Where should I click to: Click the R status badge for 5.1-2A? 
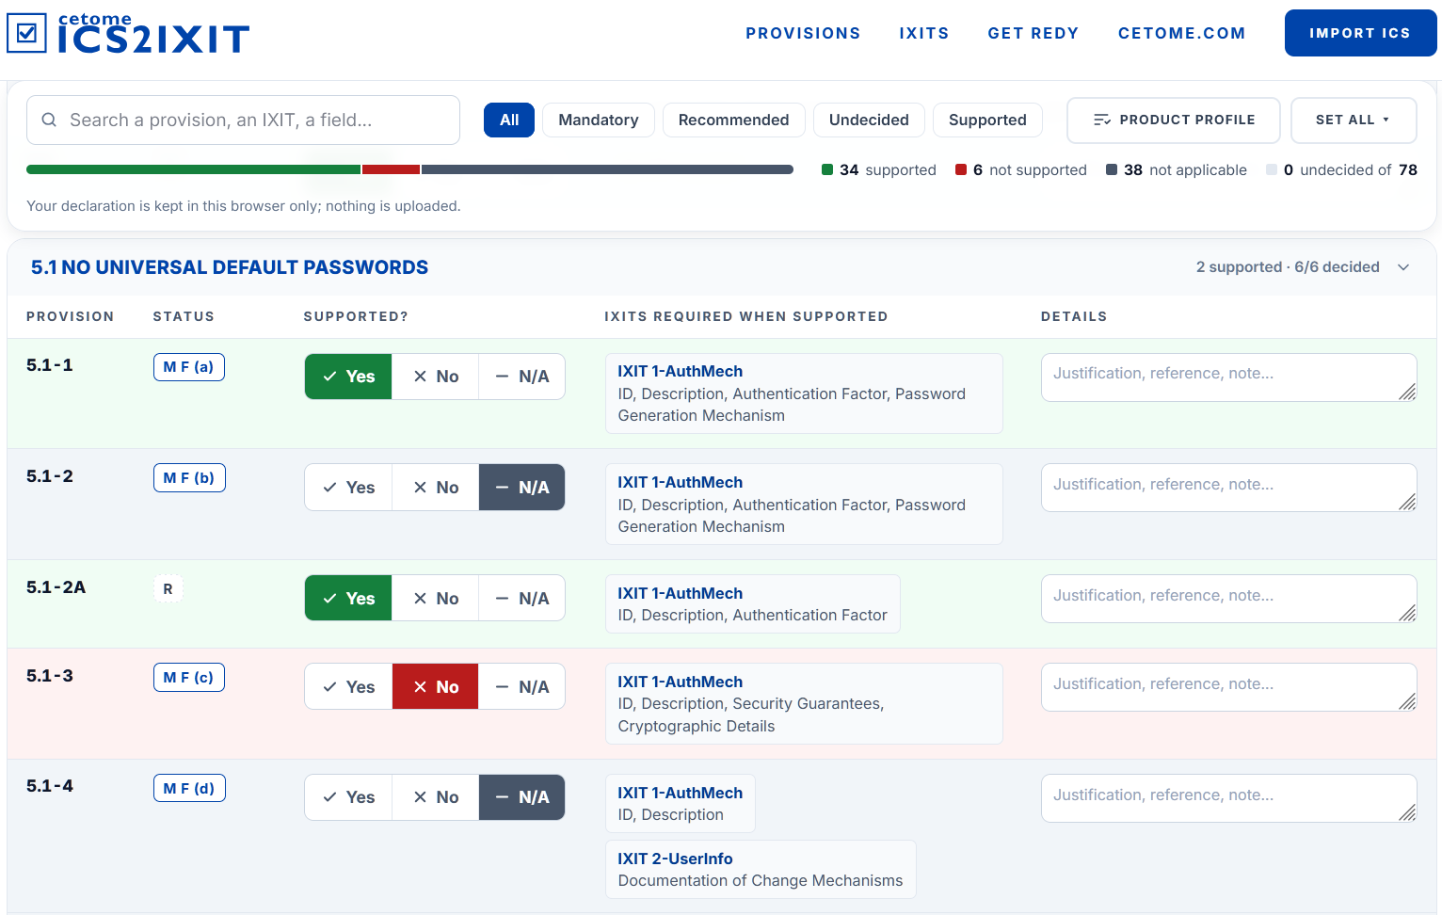tap(168, 589)
